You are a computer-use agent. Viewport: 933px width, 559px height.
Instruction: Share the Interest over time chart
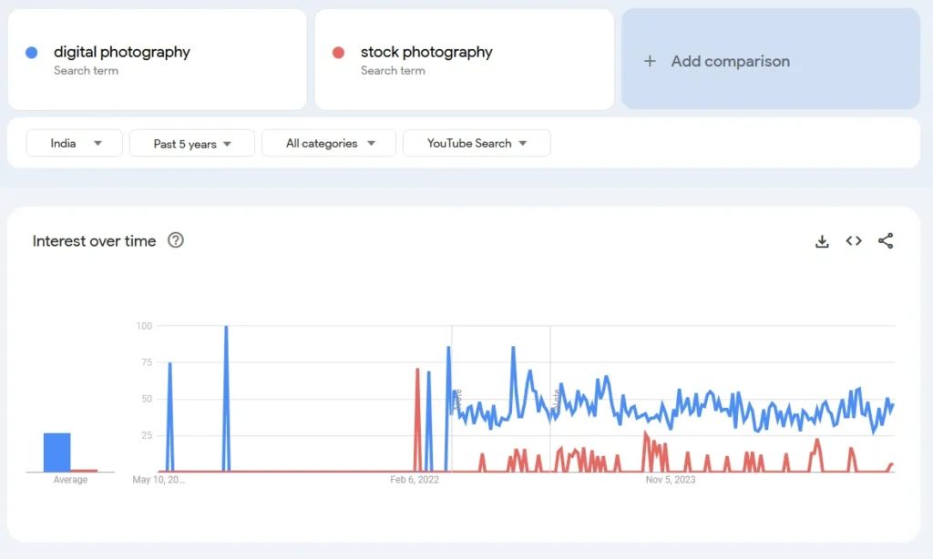pos(886,240)
